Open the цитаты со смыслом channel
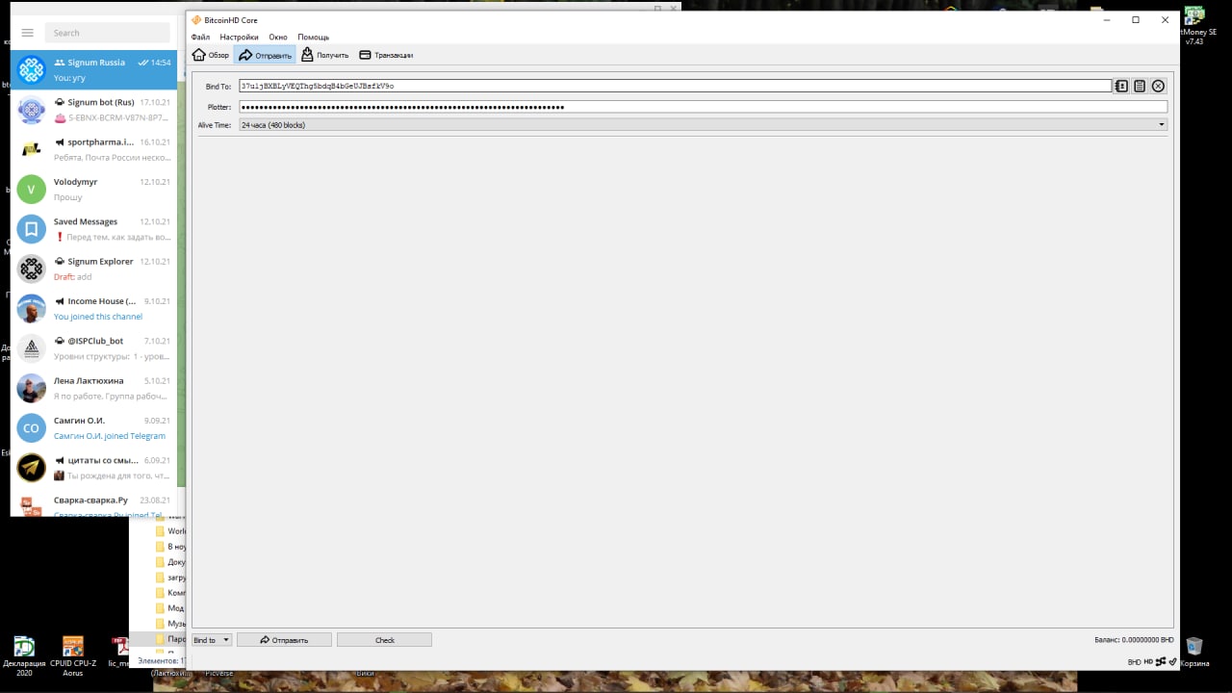 coord(93,468)
